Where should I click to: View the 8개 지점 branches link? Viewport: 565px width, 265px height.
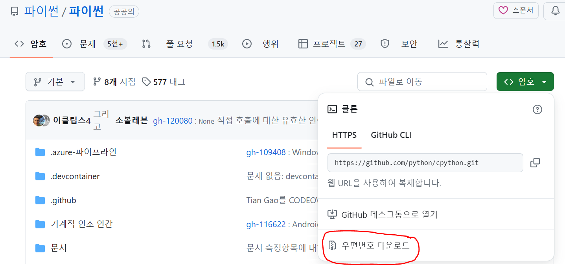[x=114, y=82]
